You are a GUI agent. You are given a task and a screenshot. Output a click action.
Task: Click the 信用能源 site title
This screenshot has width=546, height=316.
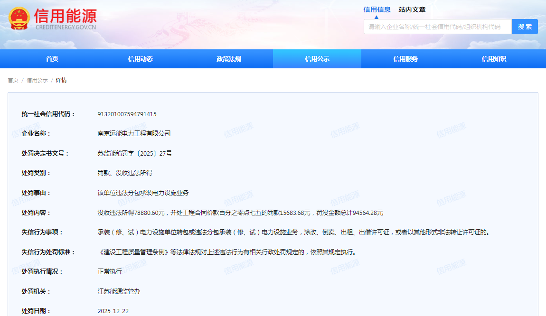click(x=66, y=16)
